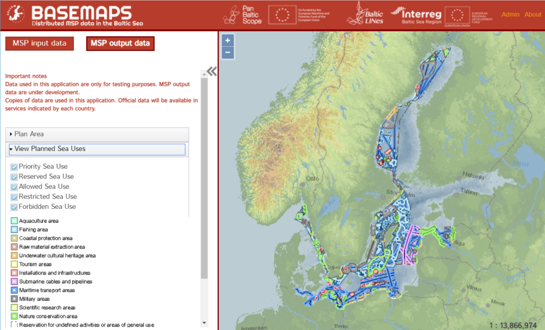
Task: Click the Military areas legend swatch
Action: pos(14,299)
